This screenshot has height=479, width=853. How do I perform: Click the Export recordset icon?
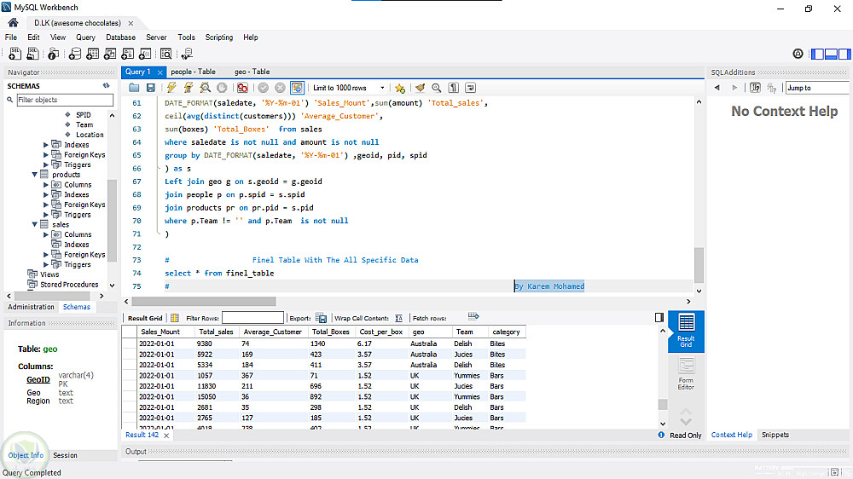(x=322, y=318)
